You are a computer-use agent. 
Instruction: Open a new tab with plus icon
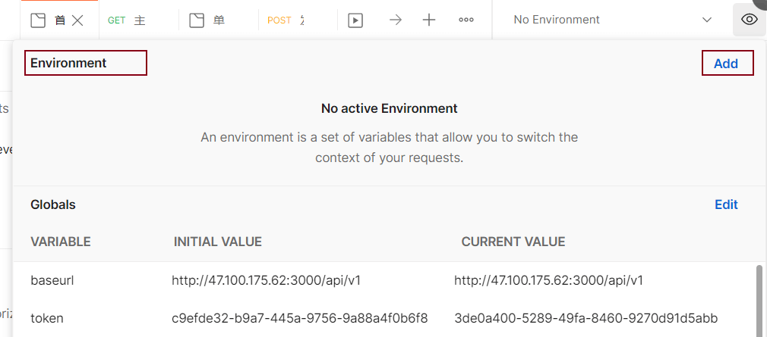(x=429, y=20)
